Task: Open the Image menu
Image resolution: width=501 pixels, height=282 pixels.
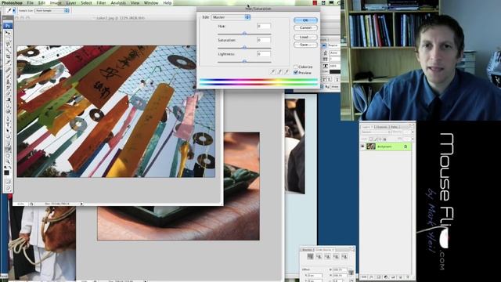Action: click(56, 3)
